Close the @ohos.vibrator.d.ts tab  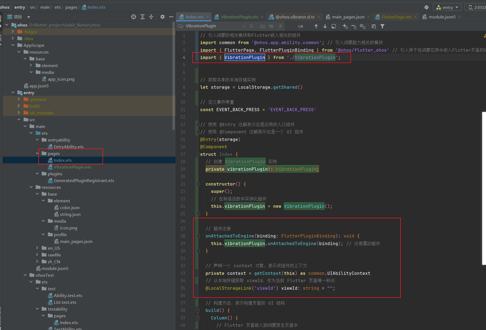coord(319,17)
